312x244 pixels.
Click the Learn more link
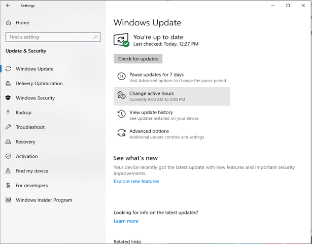(126, 221)
